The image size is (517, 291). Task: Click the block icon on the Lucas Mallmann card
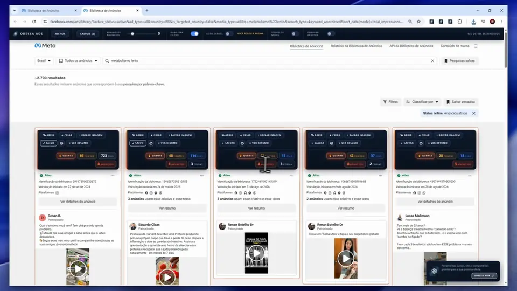click(x=421, y=143)
